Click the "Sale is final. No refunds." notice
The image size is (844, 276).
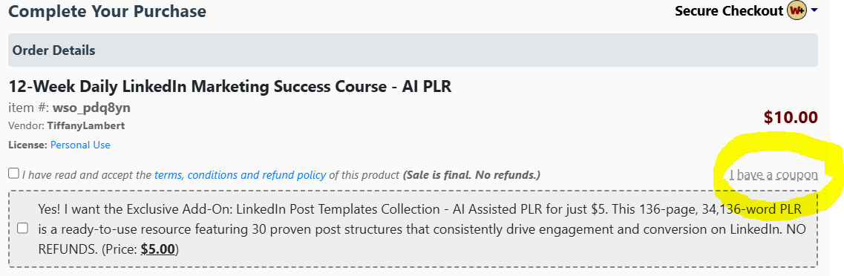point(471,175)
